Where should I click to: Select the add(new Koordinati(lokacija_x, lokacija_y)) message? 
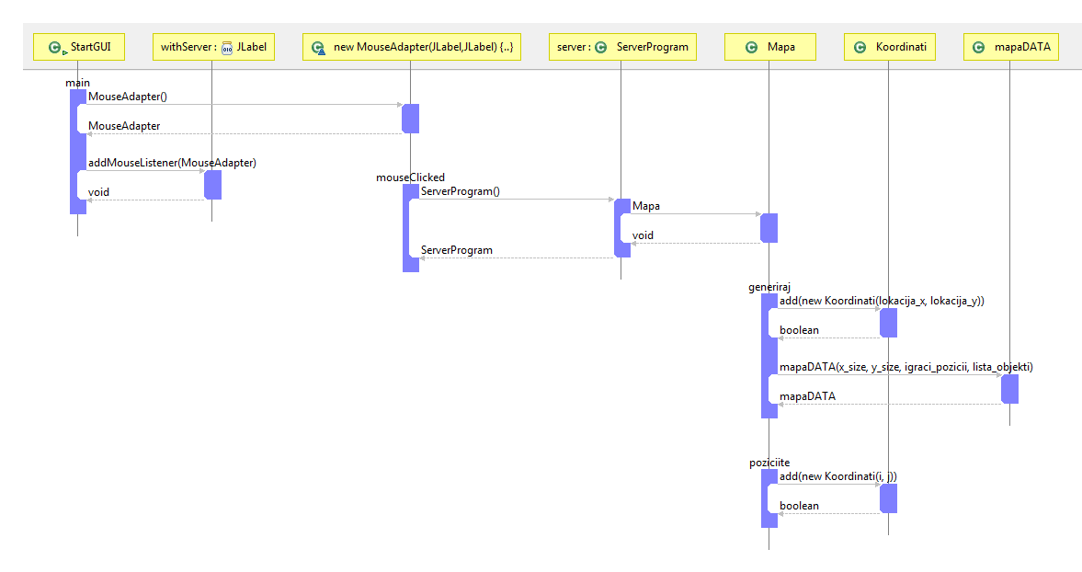coord(881,301)
